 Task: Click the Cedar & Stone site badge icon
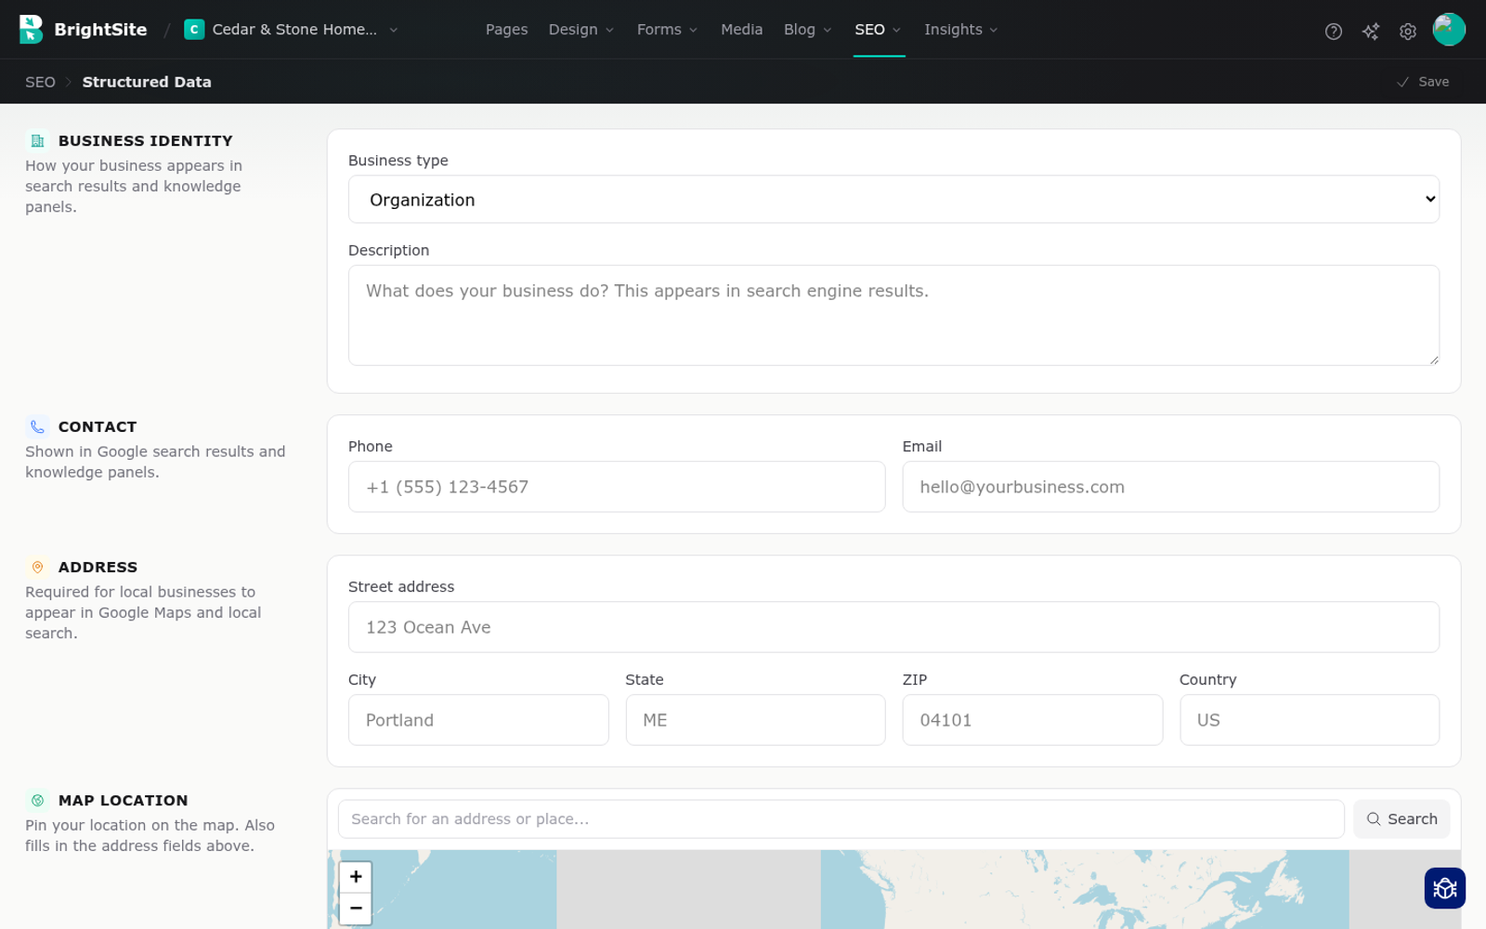tap(194, 30)
